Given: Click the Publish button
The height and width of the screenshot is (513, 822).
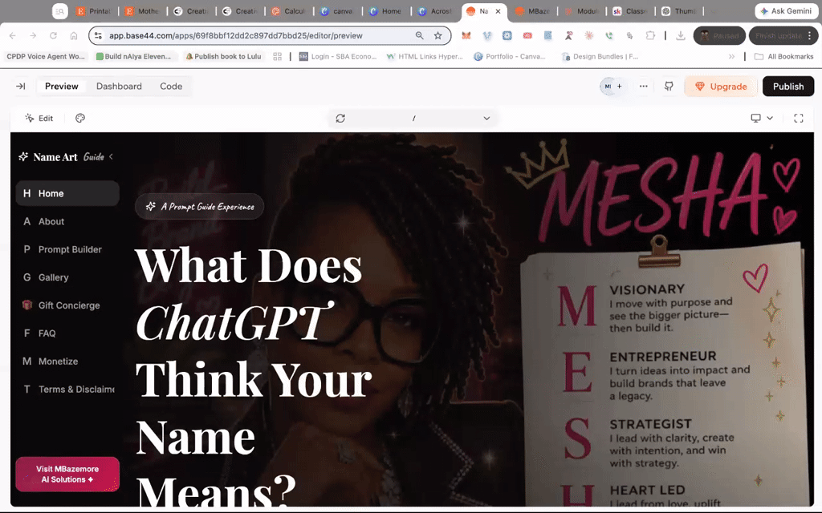Looking at the screenshot, I should pyautogui.click(x=788, y=87).
